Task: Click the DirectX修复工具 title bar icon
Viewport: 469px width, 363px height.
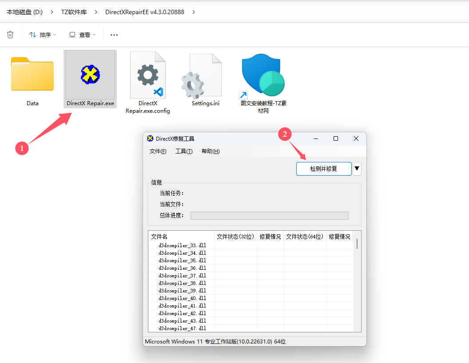Action: tap(150, 138)
